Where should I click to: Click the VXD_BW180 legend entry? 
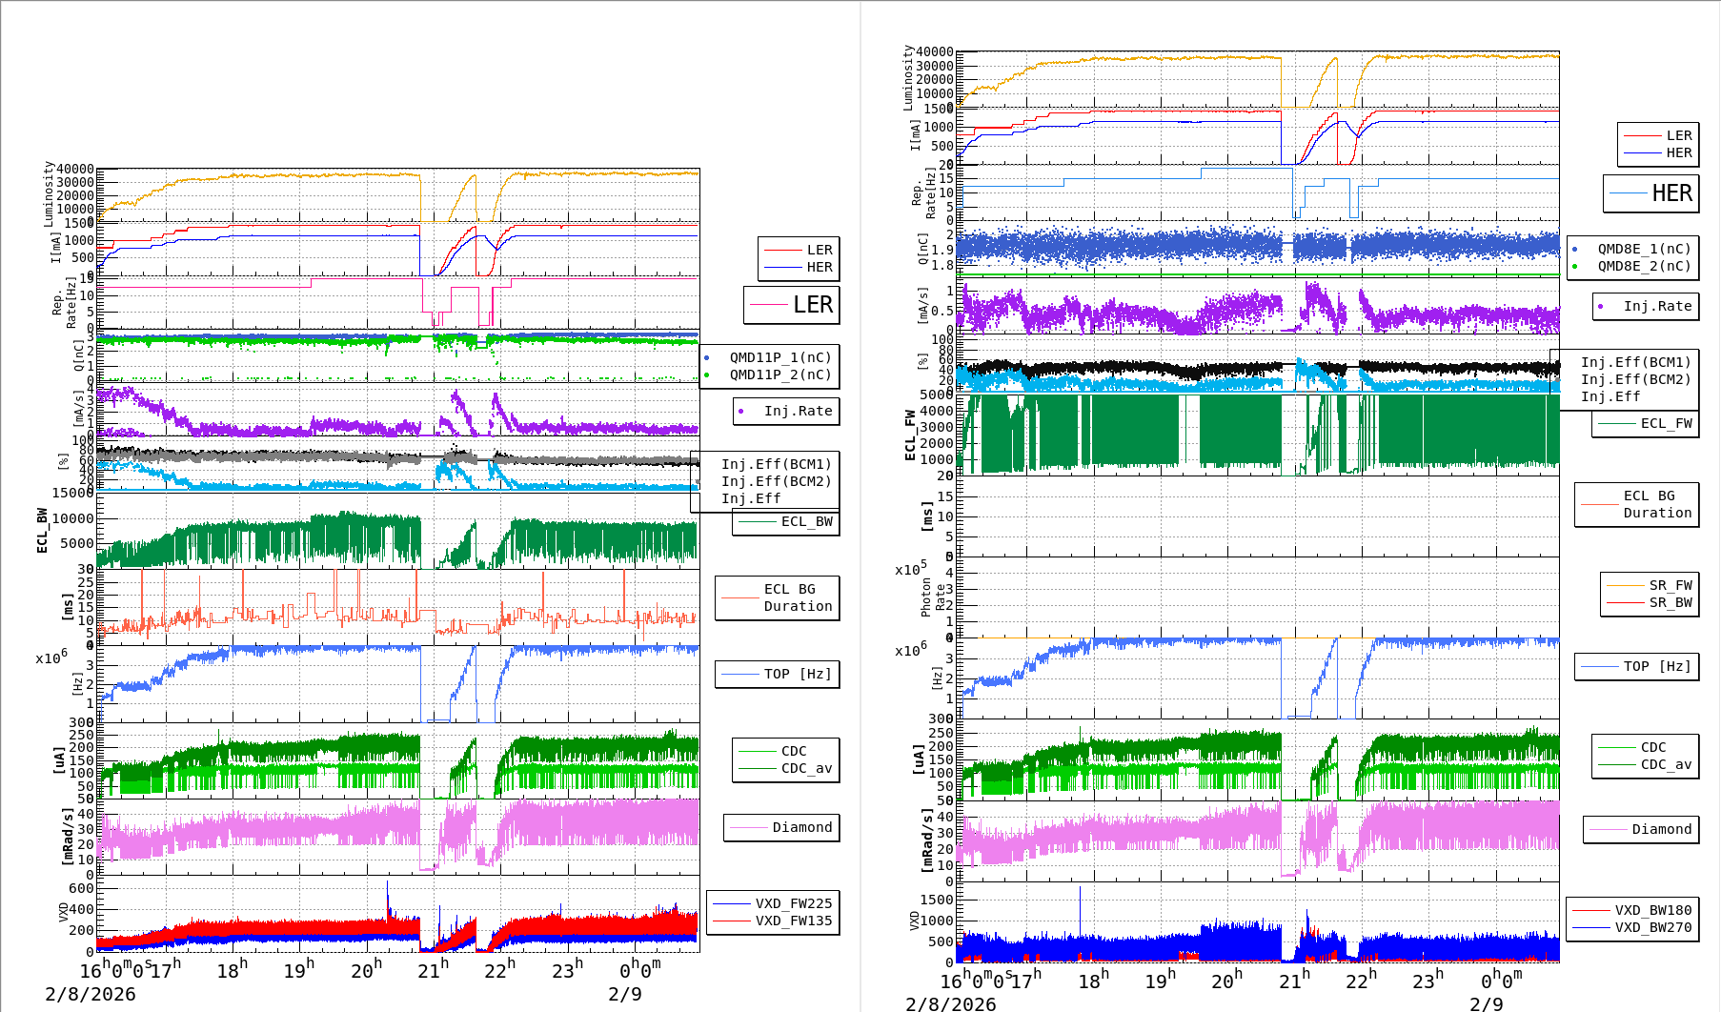click(x=1632, y=910)
